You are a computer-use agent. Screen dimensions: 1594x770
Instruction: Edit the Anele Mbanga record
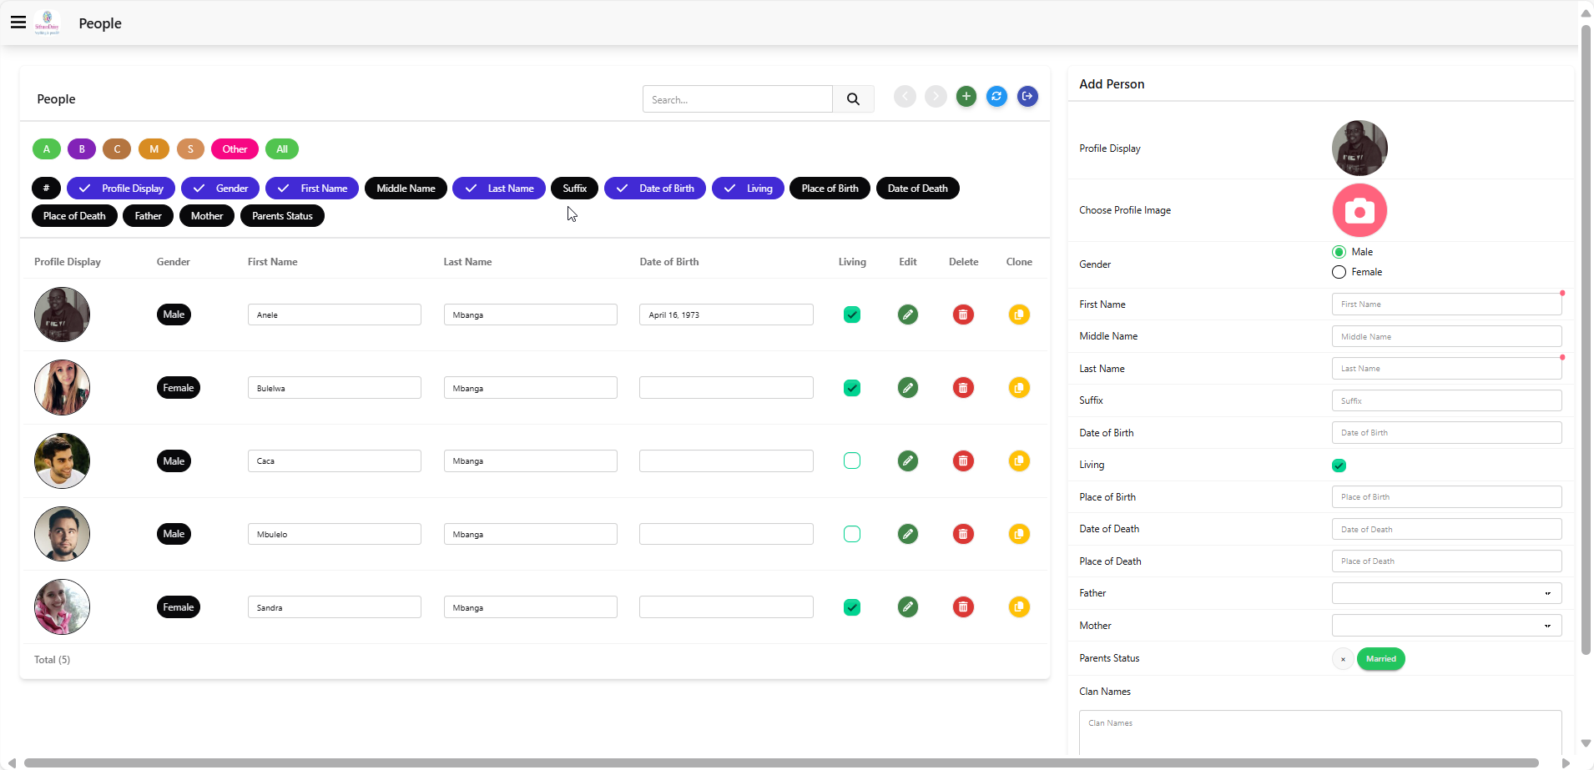coord(908,315)
